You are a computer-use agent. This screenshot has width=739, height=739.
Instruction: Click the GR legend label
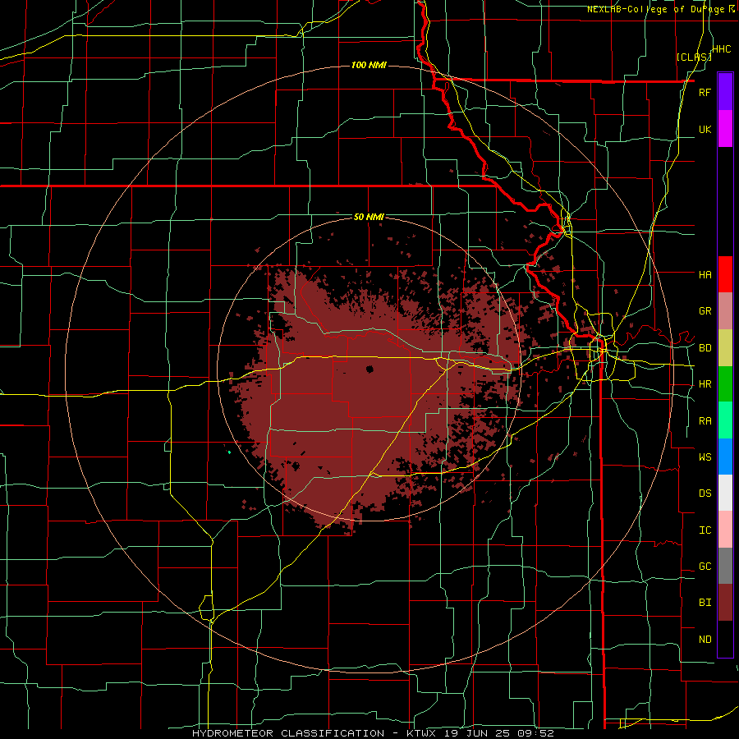pyautogui.click(x=705, y=311)
